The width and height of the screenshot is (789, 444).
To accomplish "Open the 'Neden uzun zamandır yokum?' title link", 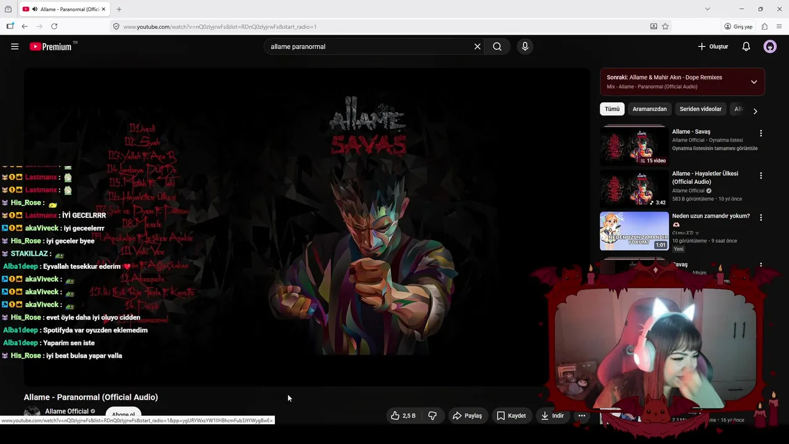I will (711, 216).
